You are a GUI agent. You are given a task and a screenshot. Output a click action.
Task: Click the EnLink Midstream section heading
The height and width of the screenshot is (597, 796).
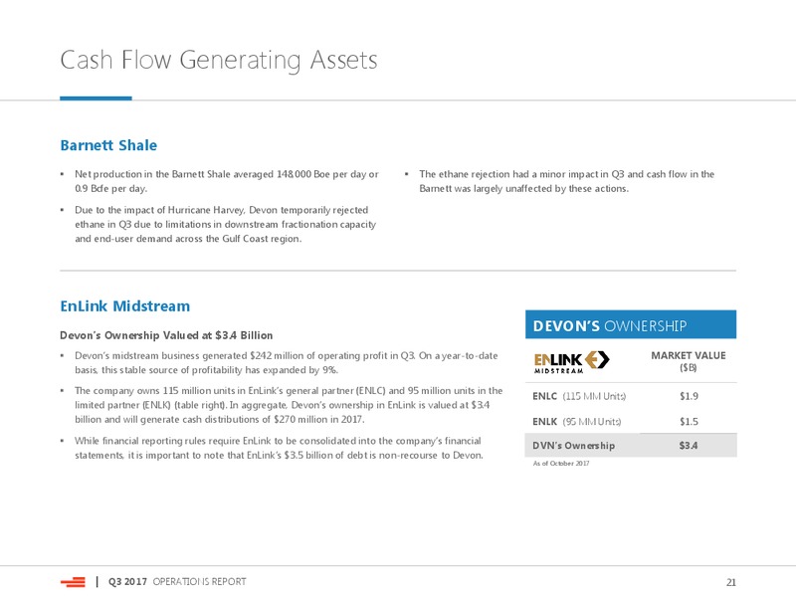125,306
